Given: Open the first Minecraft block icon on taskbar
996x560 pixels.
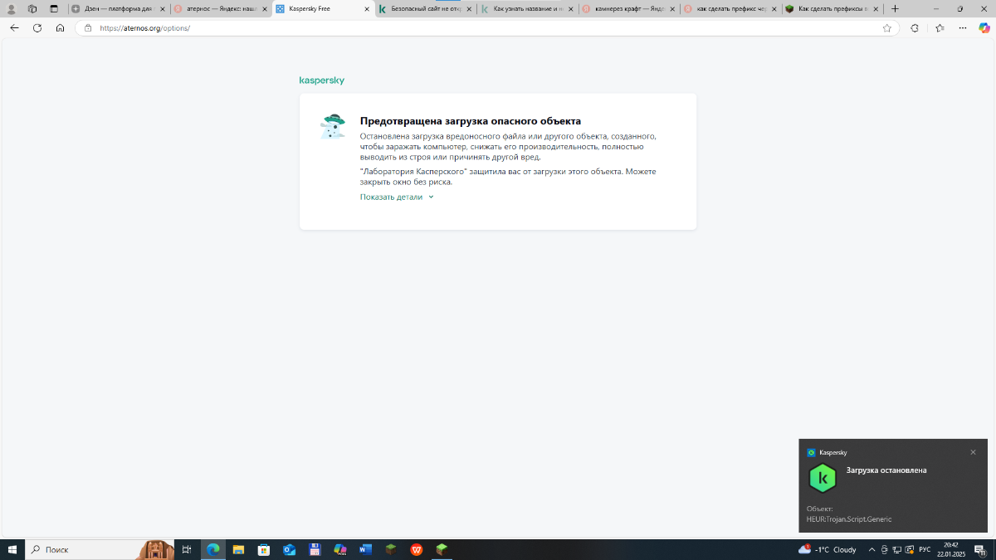Looking at the screenshot, I should pyautogui.click(x=391, y=549).
